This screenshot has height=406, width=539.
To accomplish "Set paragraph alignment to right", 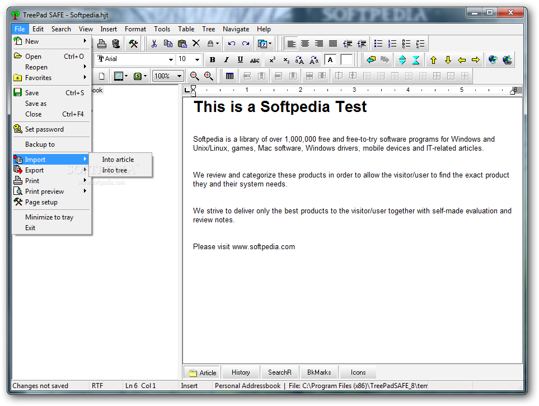I will (319, 44).
